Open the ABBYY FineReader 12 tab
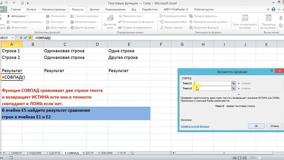 176,9
